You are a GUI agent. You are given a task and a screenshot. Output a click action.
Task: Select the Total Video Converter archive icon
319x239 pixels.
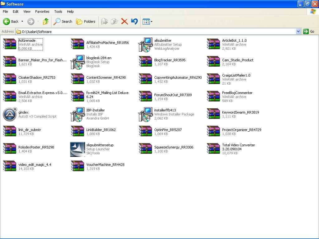point(213,149)
